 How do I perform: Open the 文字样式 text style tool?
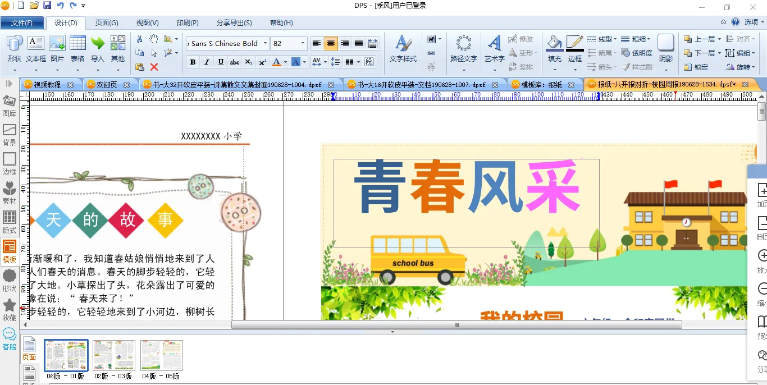point(403,48)
